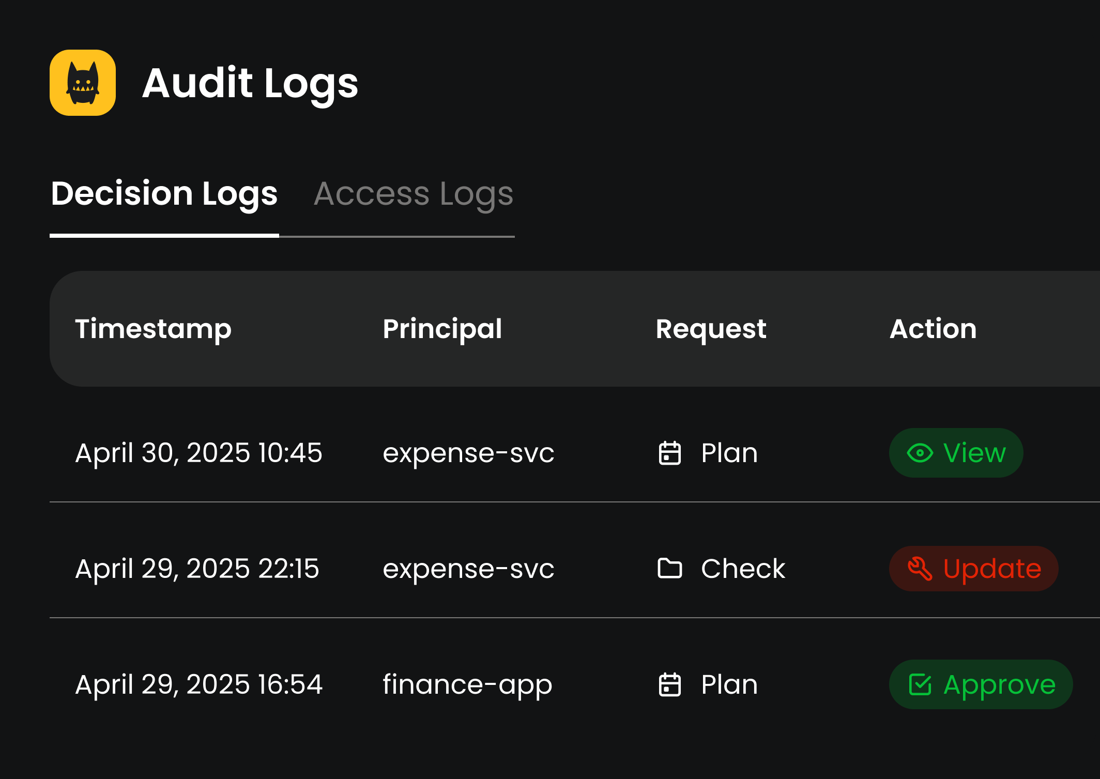This screenshot has height=779, width=1100.
Task: Select the Decision Logs tab
Action: pyautogui.click(x=164, y=194)
